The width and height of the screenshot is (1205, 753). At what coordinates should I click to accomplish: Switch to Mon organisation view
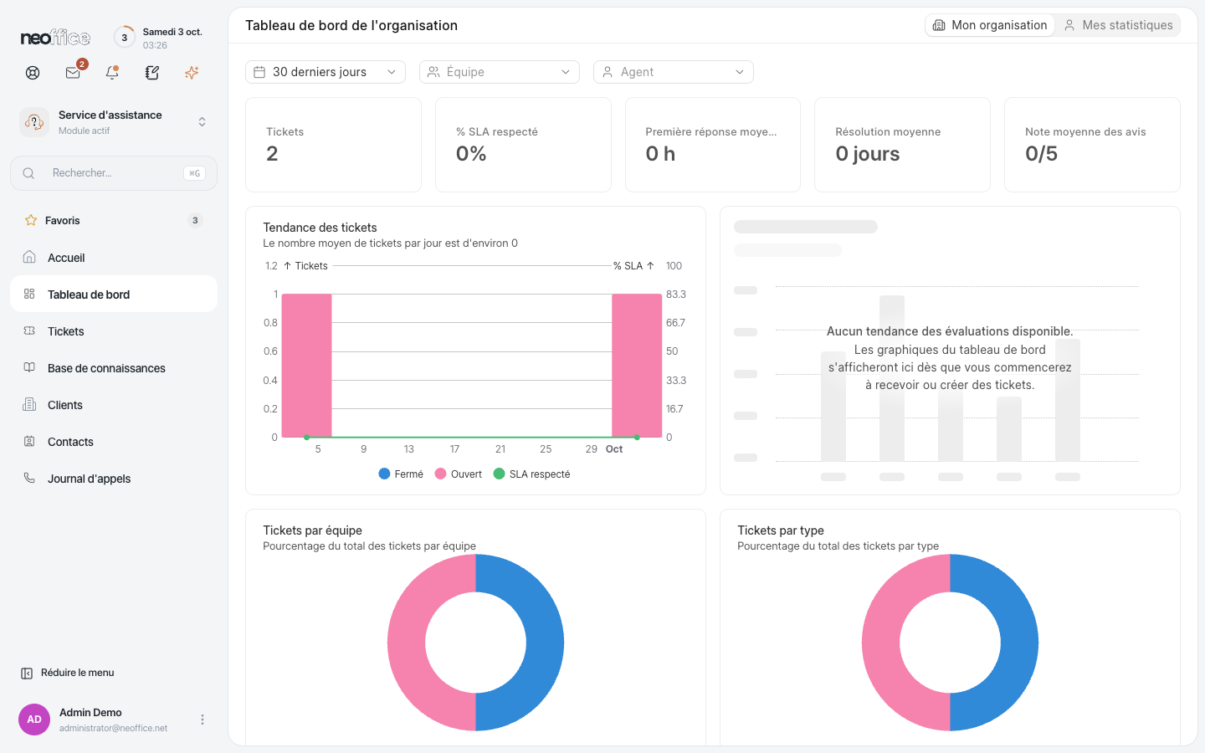(990, 25)
